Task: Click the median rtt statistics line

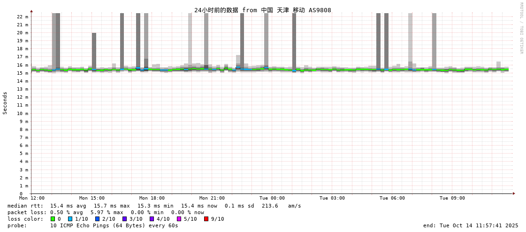Action: click(154, 206)
